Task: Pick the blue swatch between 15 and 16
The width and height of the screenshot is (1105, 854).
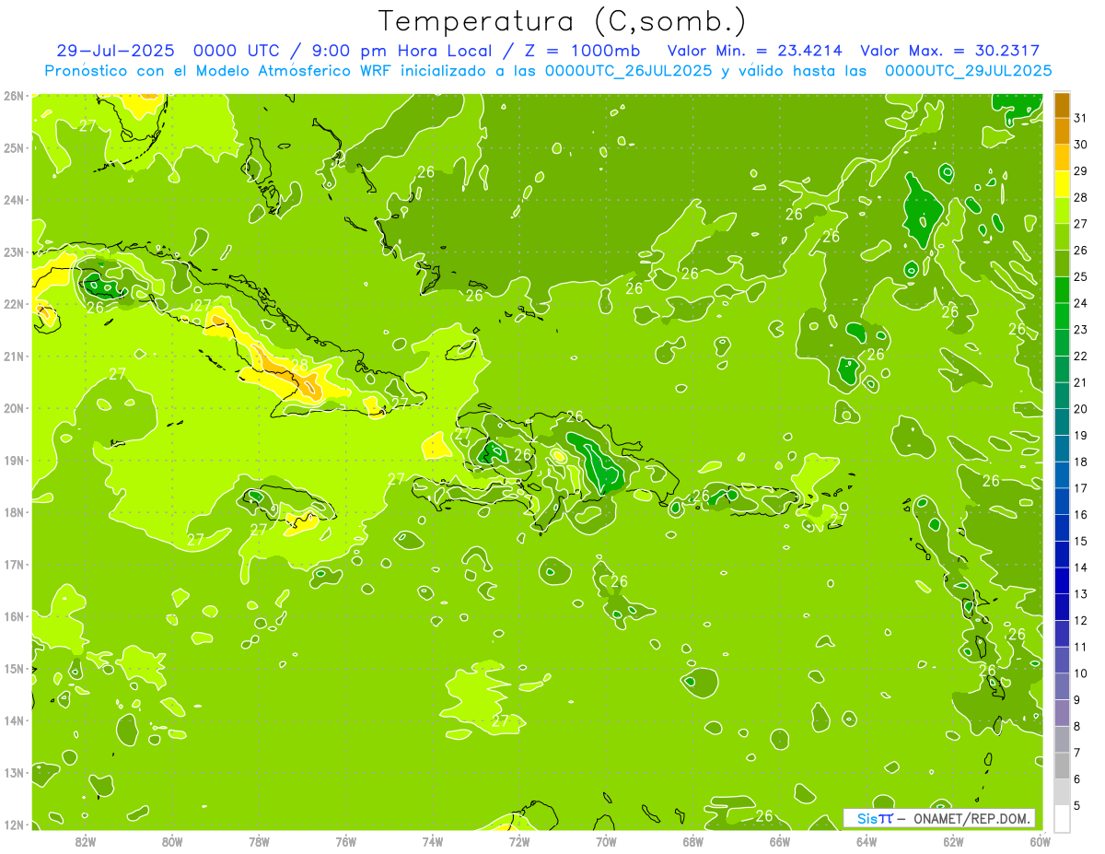Action: point(1062,528)
